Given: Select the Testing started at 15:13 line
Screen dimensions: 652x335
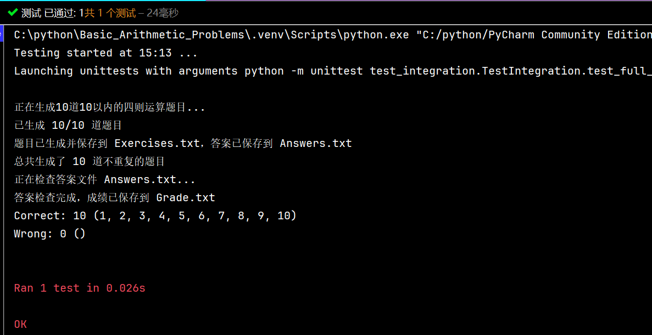Looking at the screenshot, I should coord(105,53).
